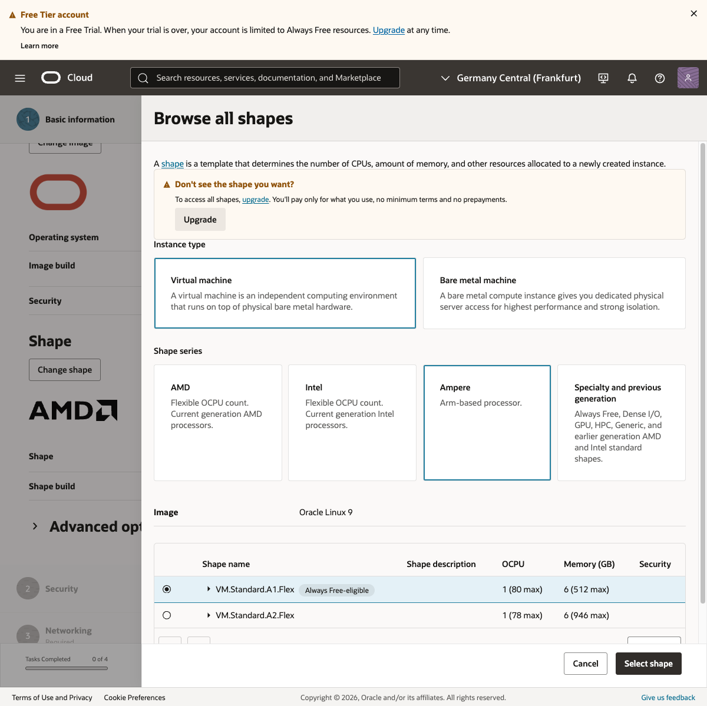
Task: Open the hamburger navigation menu
Action: click(20, 78)
